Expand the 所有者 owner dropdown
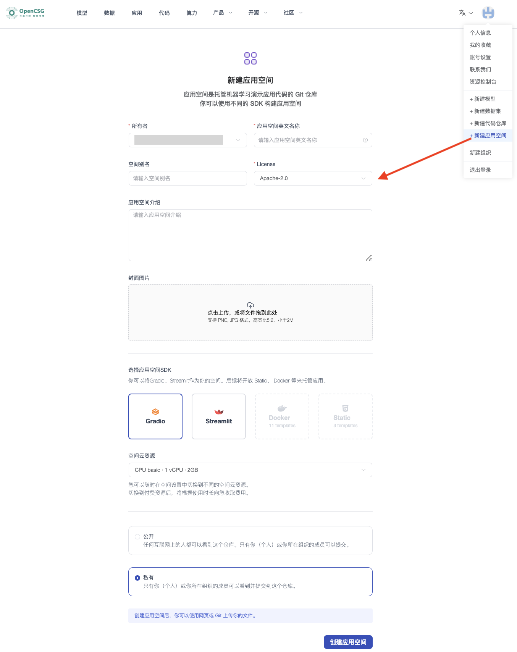The height and width of the screenshot is (652, 517). (187, 140)
